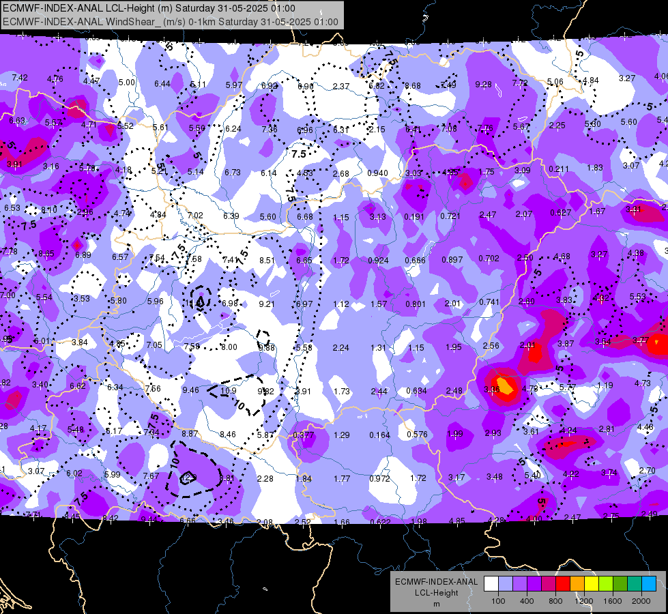The image size is (668, 614).
Task: Click the light lavender legend swatch
Action: (505, 583)
